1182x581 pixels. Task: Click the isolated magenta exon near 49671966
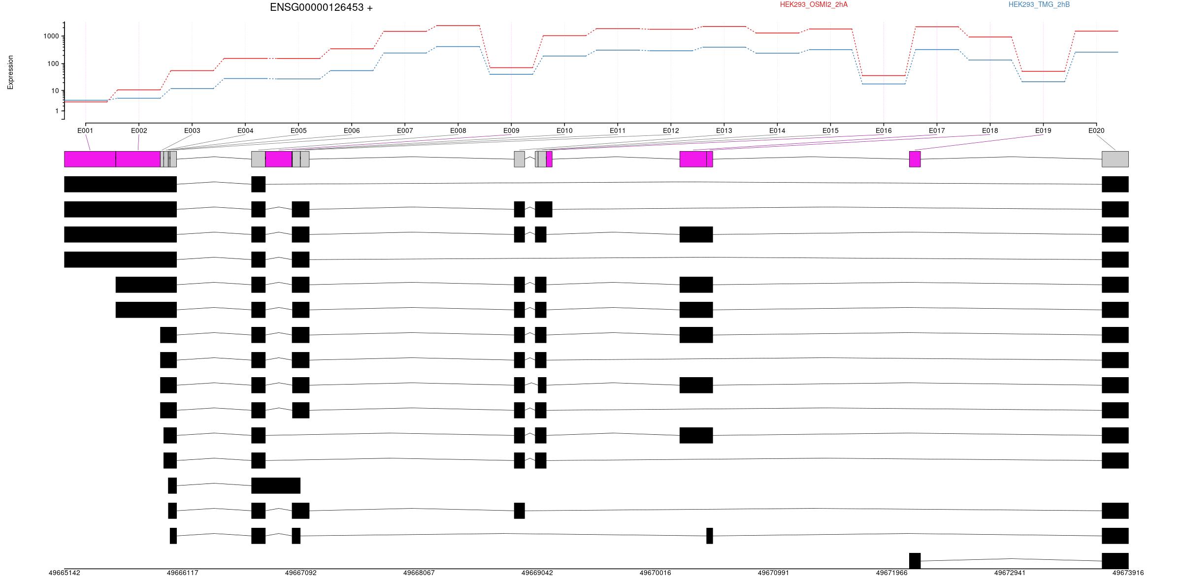pos(915,159)
